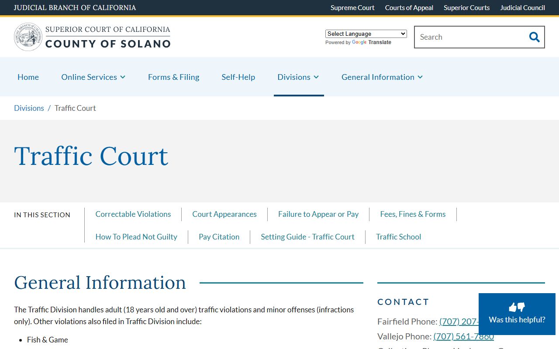Visit the Judicial Council link

click(522, 7)
